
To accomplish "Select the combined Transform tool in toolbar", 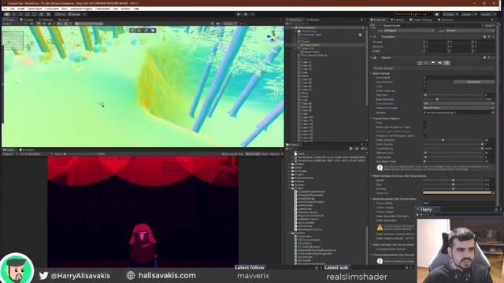I will point(42,14).
